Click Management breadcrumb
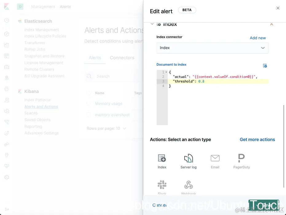This screenshot has width=286, height=215. [x=43, y=7]
